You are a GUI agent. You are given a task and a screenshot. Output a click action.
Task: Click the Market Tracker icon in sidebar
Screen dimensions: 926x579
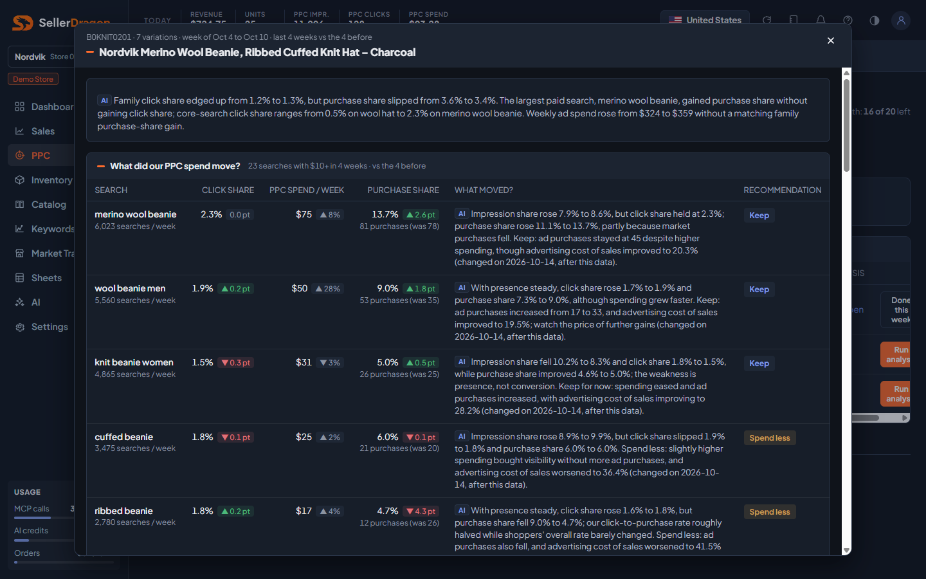click(20, 253)
